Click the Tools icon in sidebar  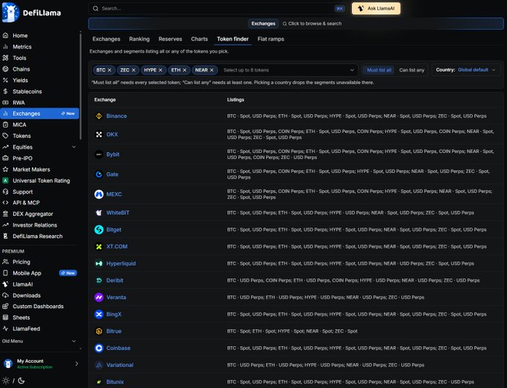point(5,58)
